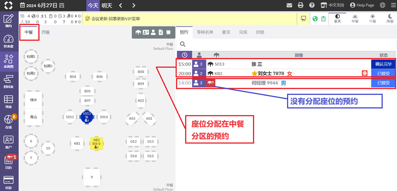
Task: Select the 全天 all-day period
Action: point(337,19)
